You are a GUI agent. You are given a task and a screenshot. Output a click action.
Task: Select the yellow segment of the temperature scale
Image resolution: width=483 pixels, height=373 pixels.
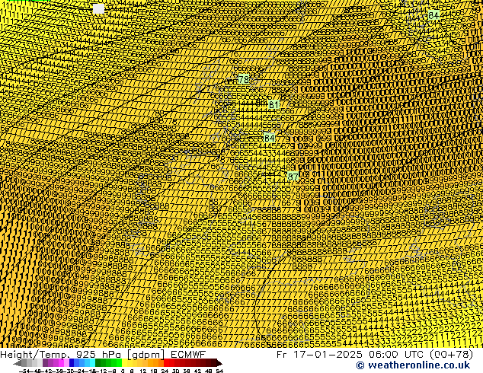[124, 363]
